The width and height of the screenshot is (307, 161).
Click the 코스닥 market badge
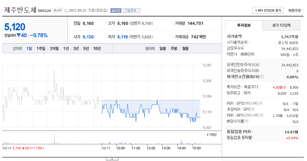pos(57,10)
